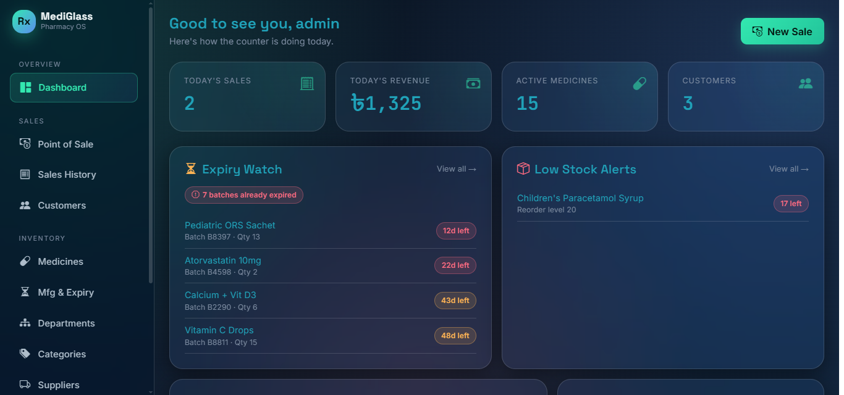Click the capsule icon on Active Medicines card
The height and width of the screenshot is (395, 844).
[639, 83]
